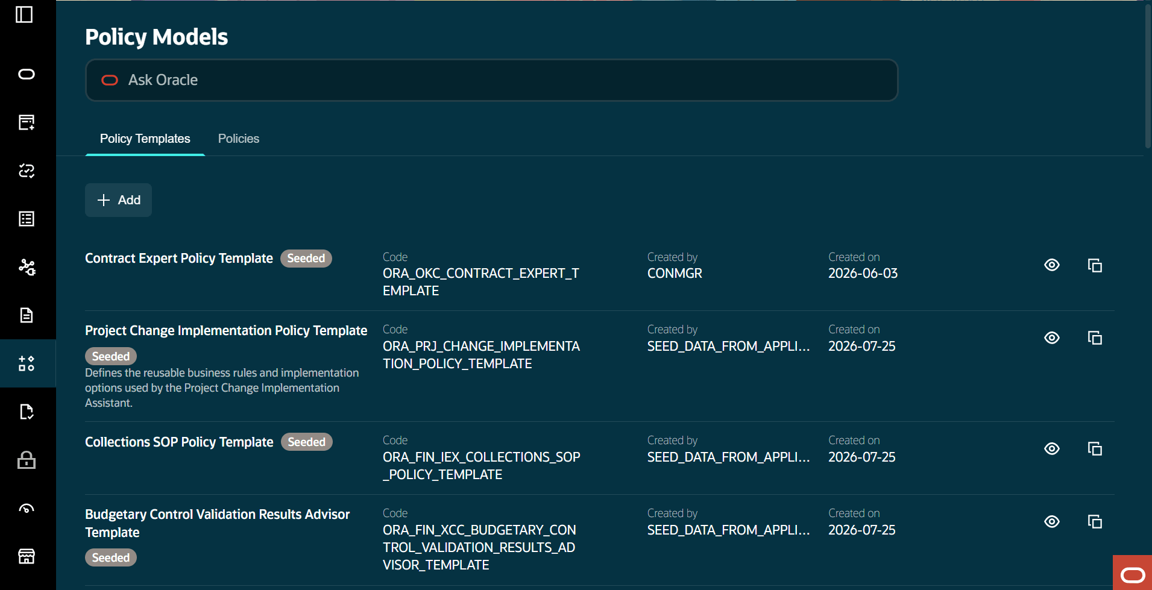Duplicate the Project Change Implementation Policy Template
Image resolution: width=1152 pixels, height=590 pixels.
pos(1095,338)
